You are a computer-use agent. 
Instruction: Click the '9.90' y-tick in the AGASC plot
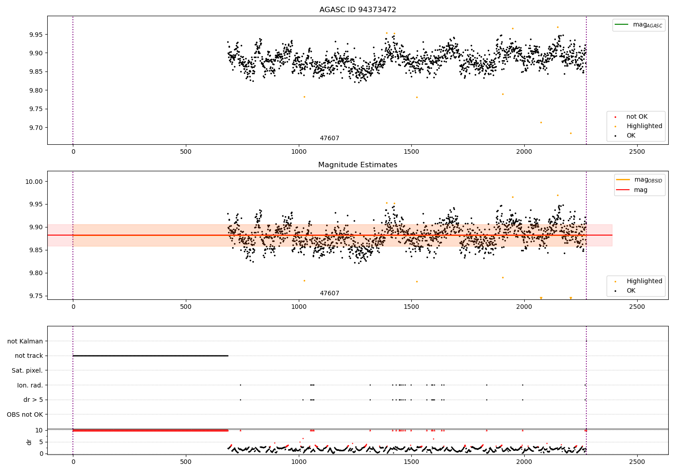[x=36, y=53]
